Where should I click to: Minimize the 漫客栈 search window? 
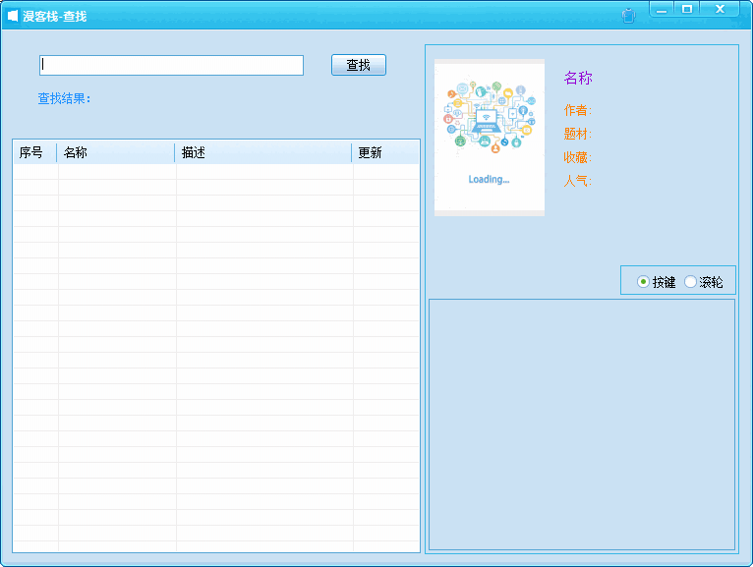(663, 10)
